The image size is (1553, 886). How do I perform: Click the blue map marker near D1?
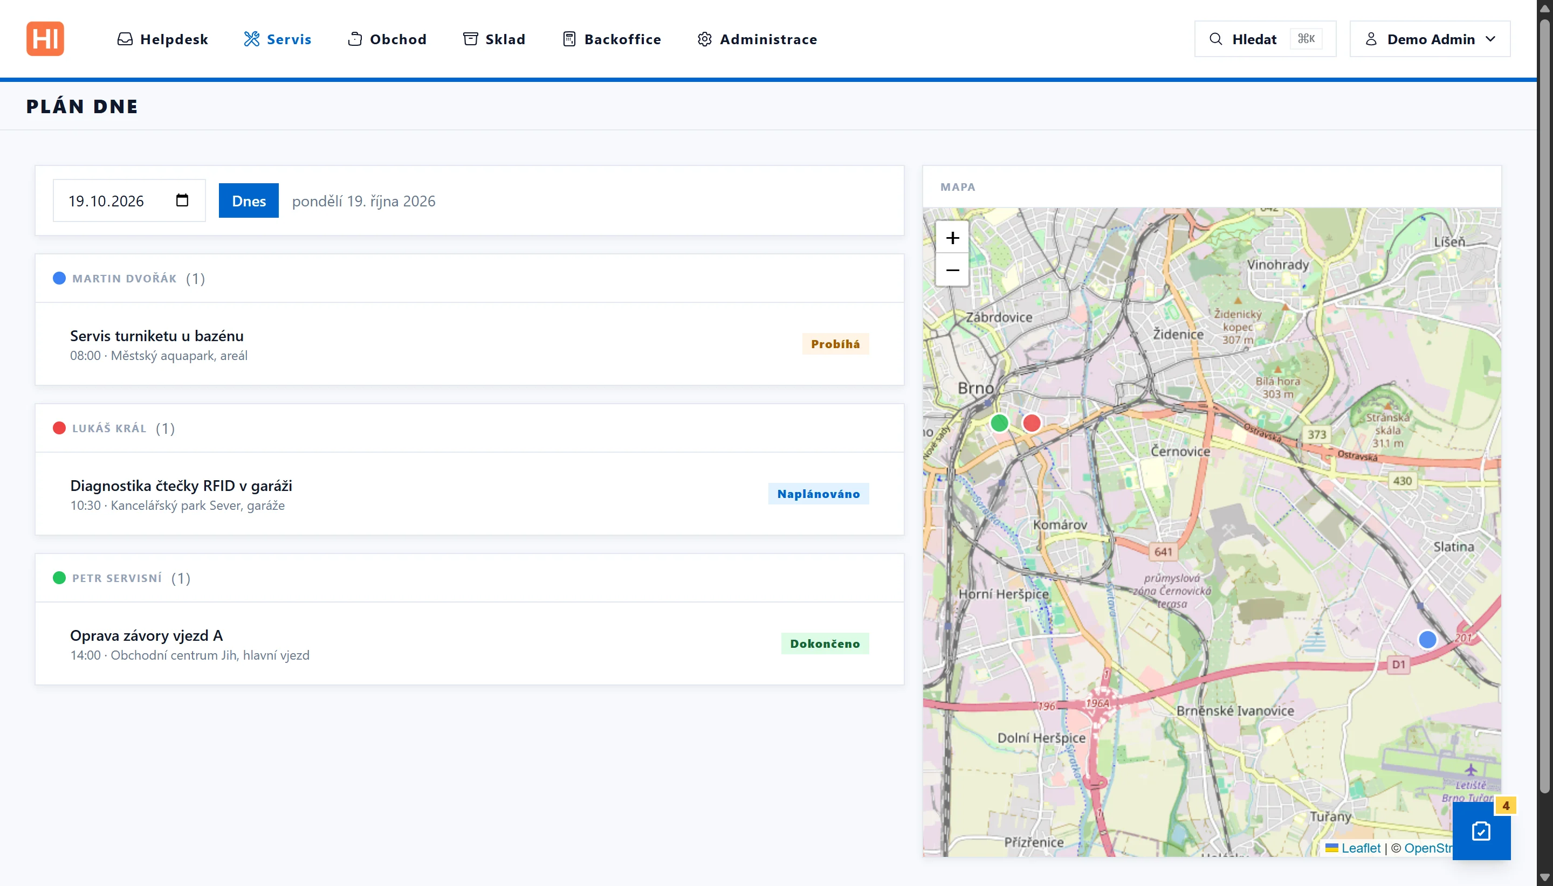(x=1427, y=639)
